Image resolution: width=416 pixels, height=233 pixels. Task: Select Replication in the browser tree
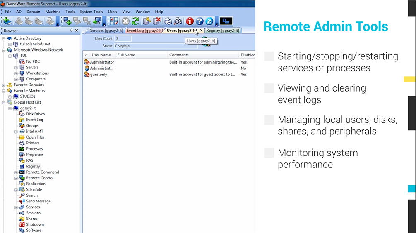click(36, 184)
